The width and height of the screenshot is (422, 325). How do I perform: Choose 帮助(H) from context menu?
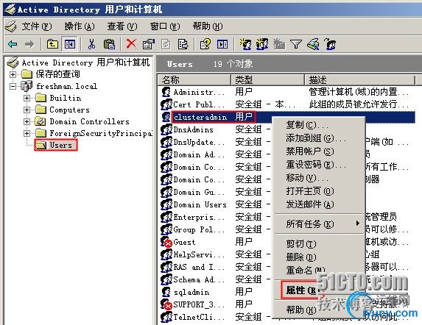point(319,310)
